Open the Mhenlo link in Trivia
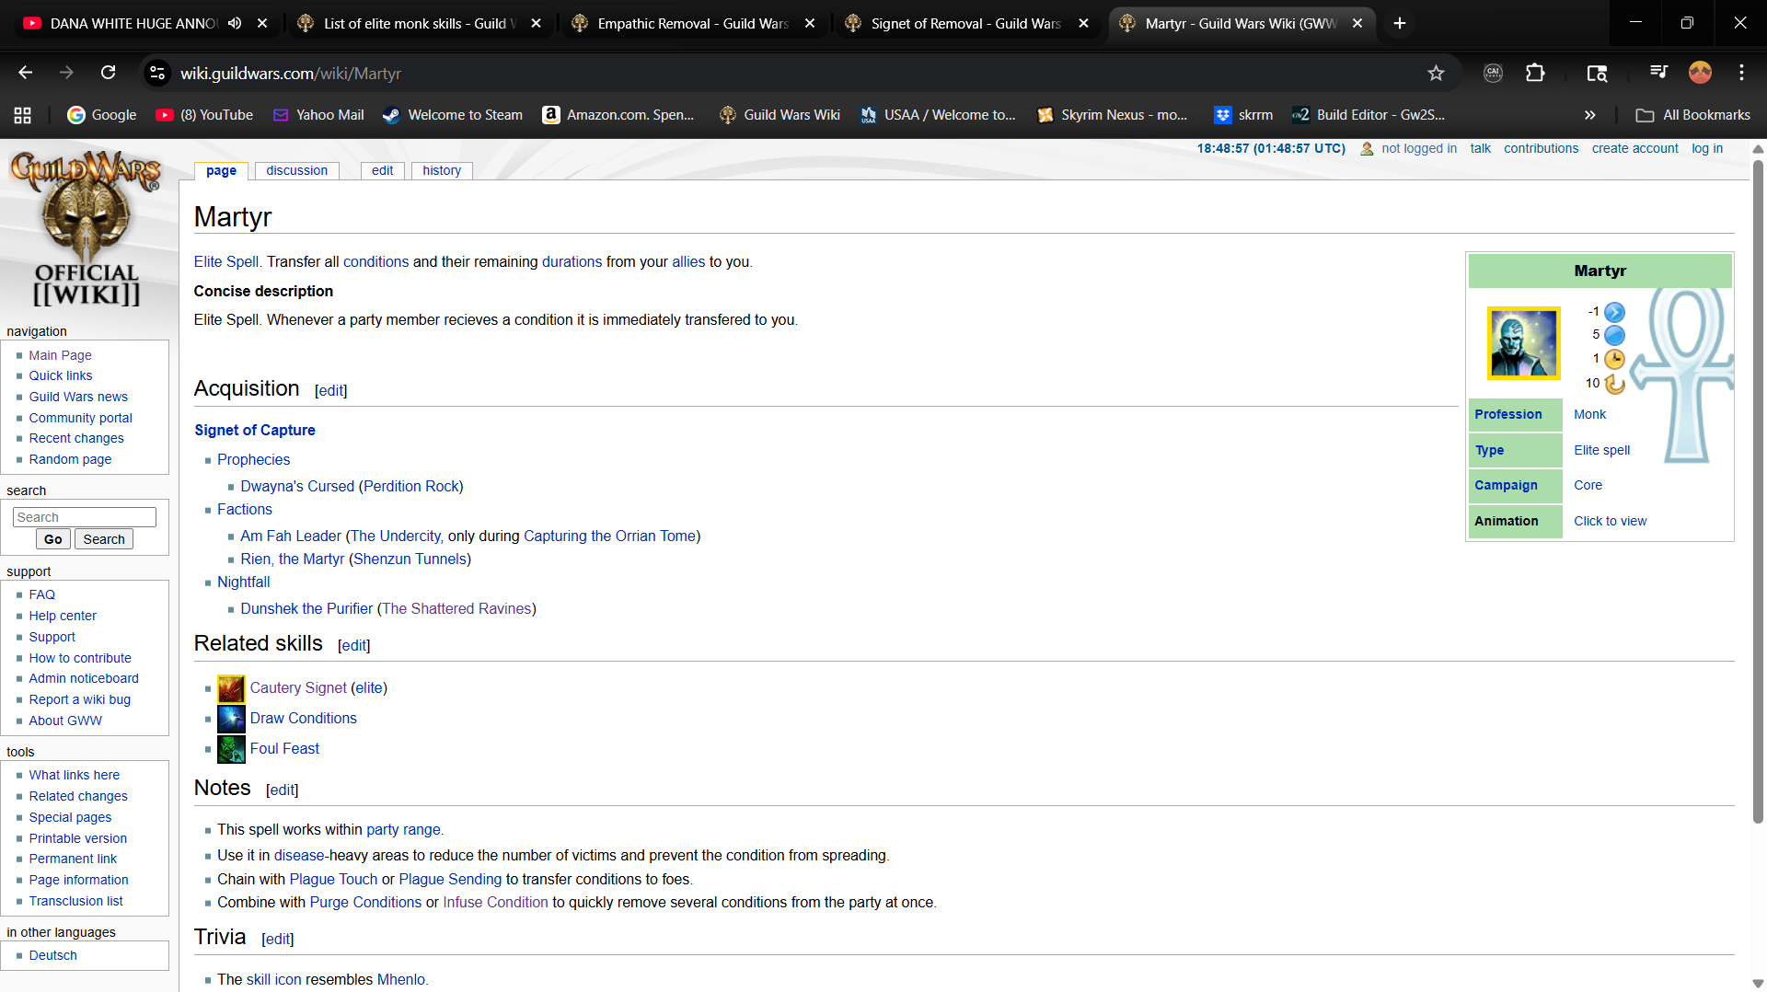 click(x=400, y=979)
